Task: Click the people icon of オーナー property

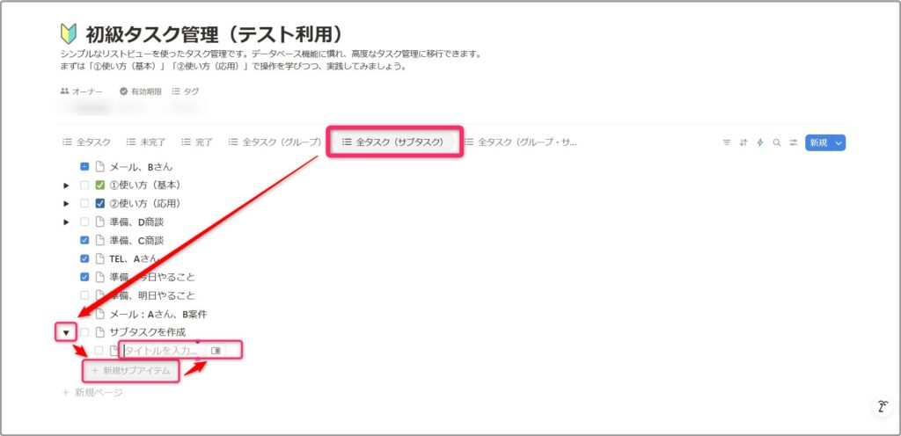Action: point(64,91)
